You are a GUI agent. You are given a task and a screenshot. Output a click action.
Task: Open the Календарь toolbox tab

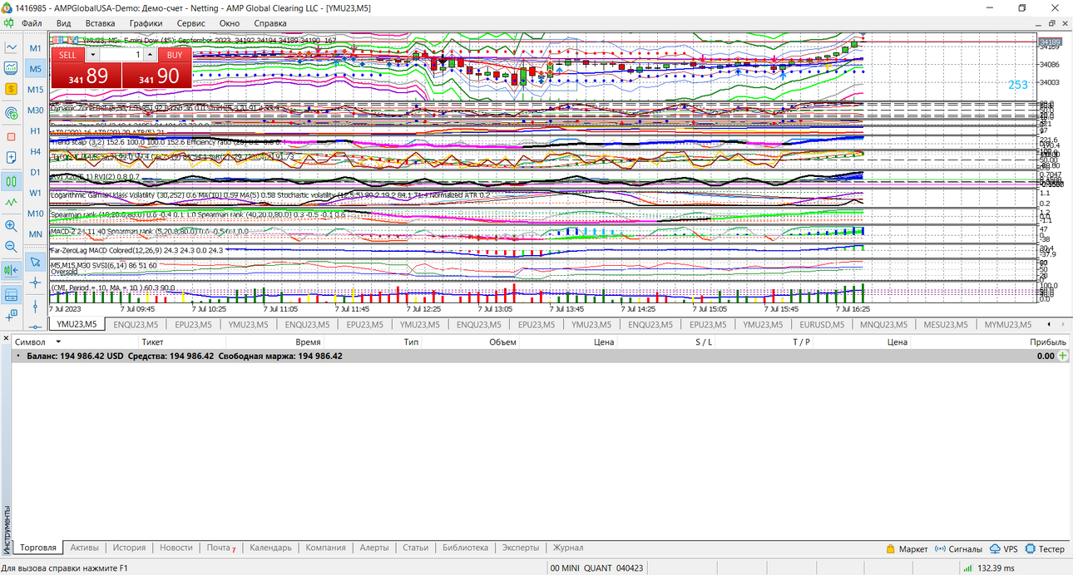coord(270,548)
